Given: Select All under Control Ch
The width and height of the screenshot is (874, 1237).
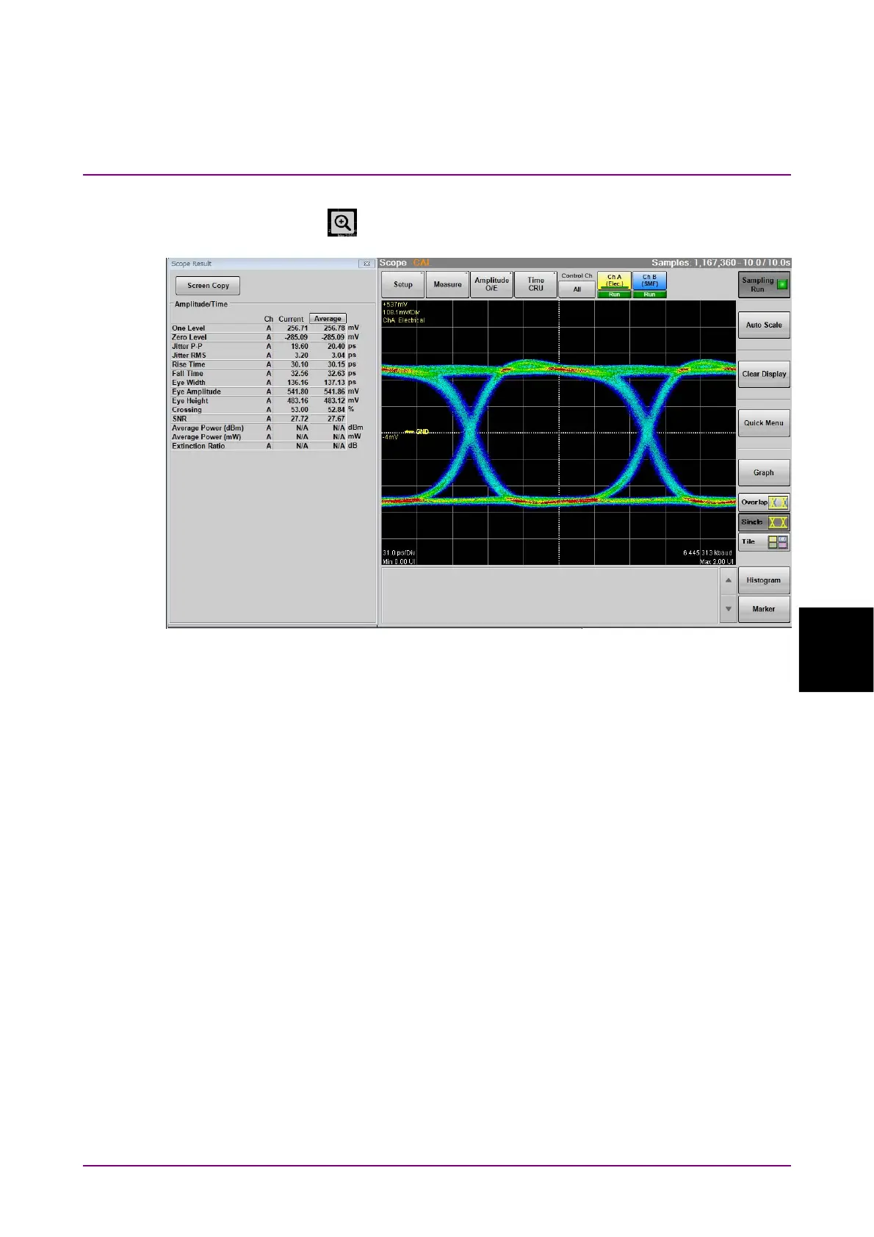Looking at the screenshot, I should coord(577,289).
